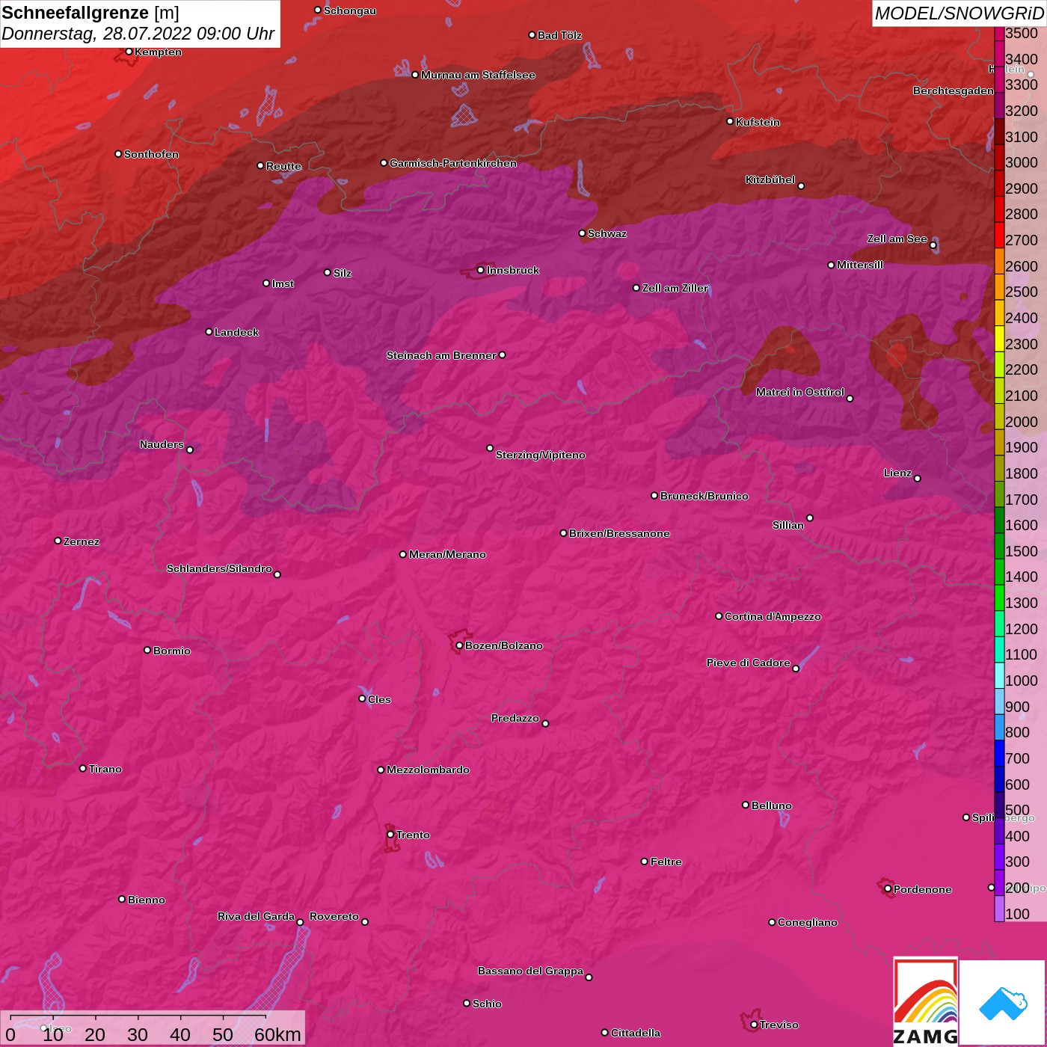This screenshot has height=1047, width=1047.
Task: Click the Trento city marker
Action: 390,835
